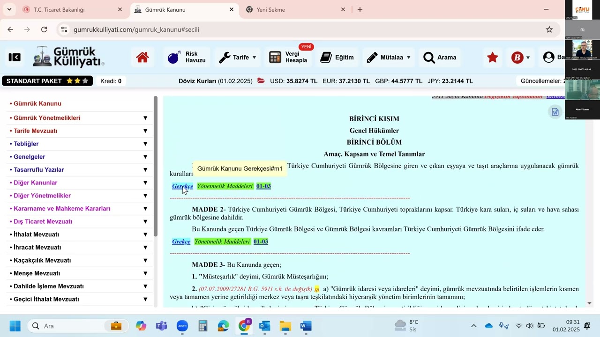
Task: Click scroll down arrow of content pane
Action: point(590,303)
